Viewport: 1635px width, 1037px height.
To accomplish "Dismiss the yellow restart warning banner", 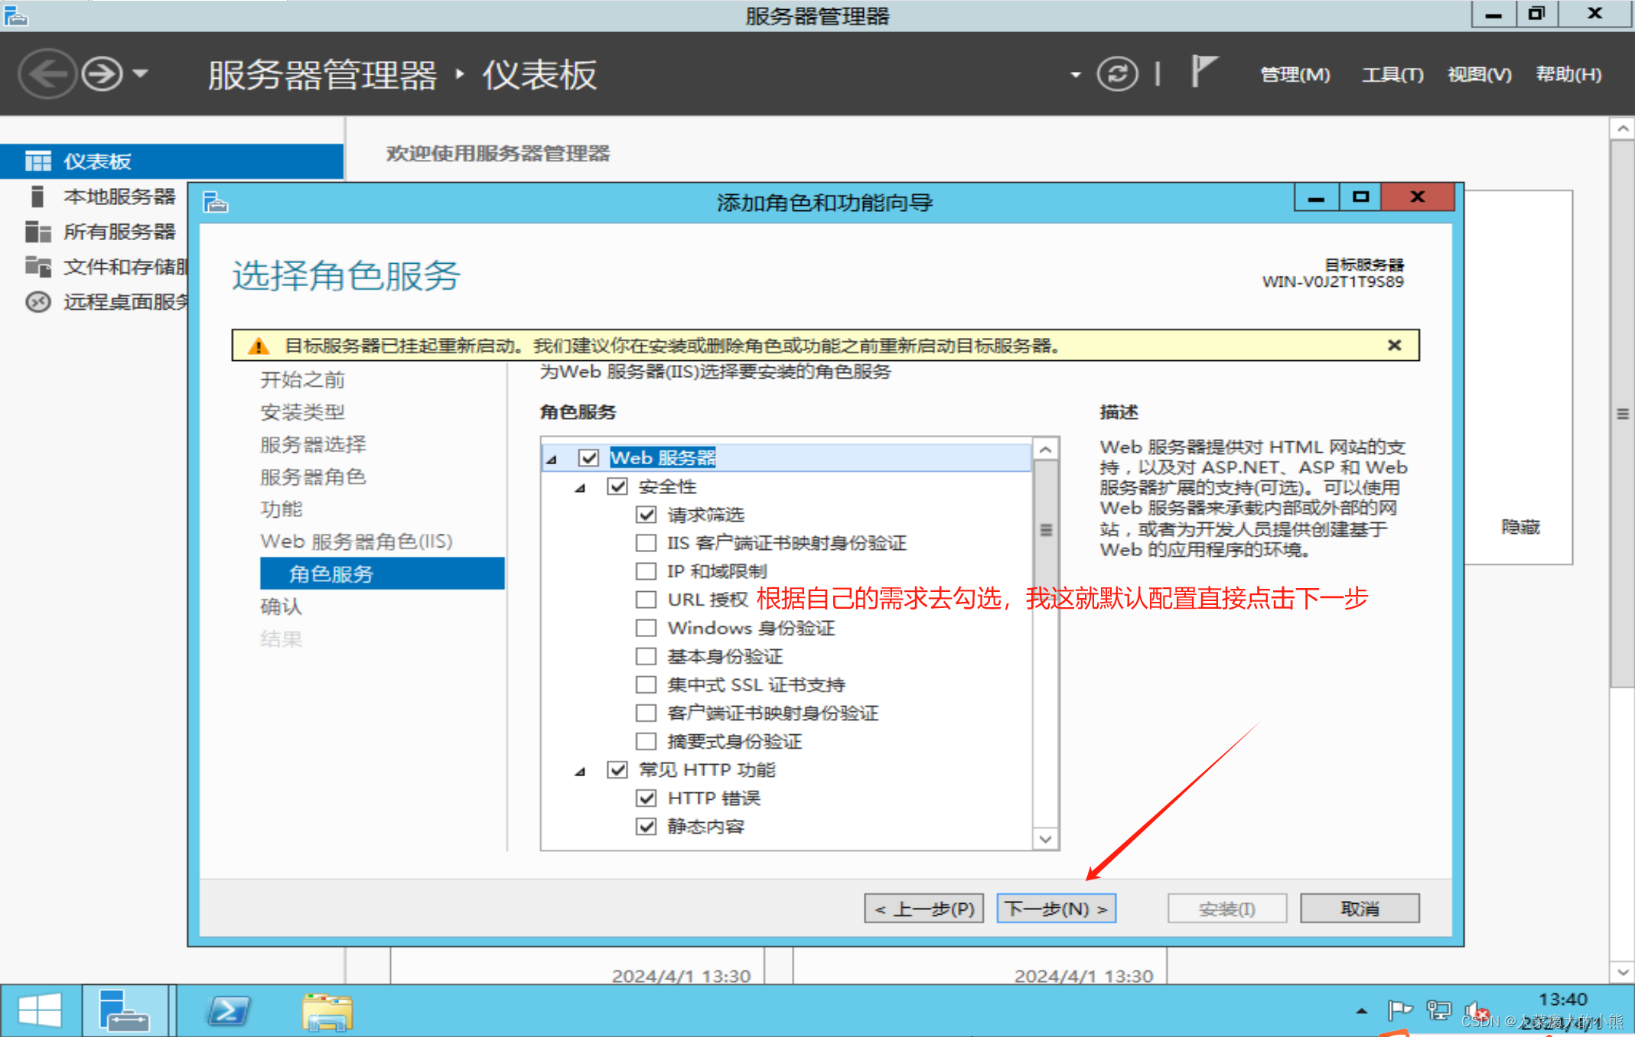I will point(1394,346).
